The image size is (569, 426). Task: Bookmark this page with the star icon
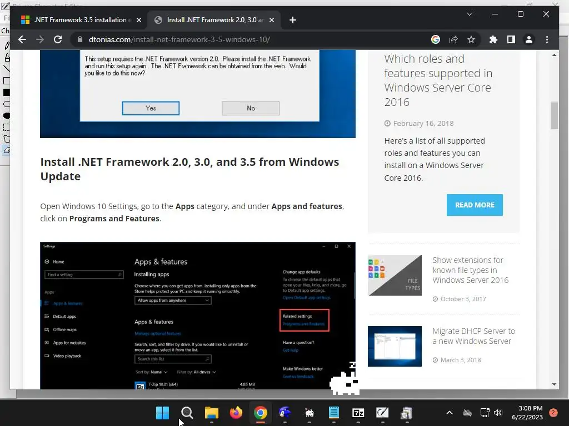[471, 39]
